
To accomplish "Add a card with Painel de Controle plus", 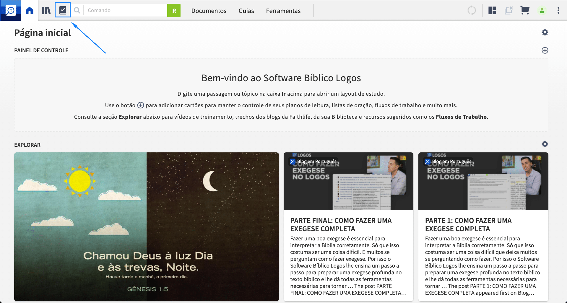I will (545, 50).
